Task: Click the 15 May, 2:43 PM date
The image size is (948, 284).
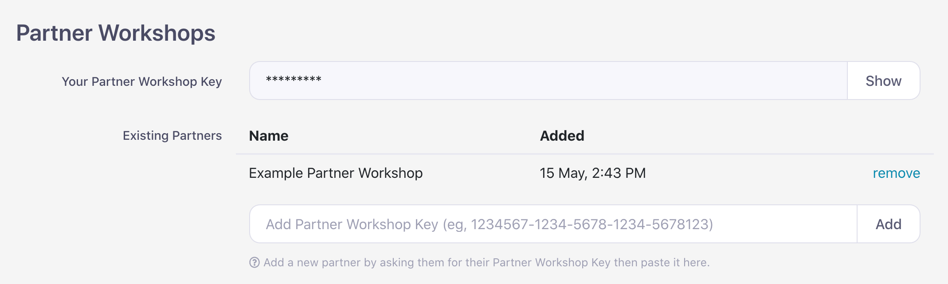Action: [592, 173]
